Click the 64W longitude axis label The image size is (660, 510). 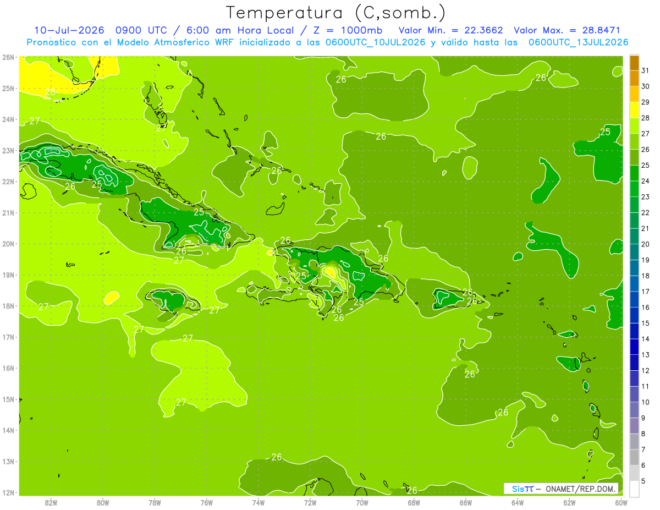[517, 503]
